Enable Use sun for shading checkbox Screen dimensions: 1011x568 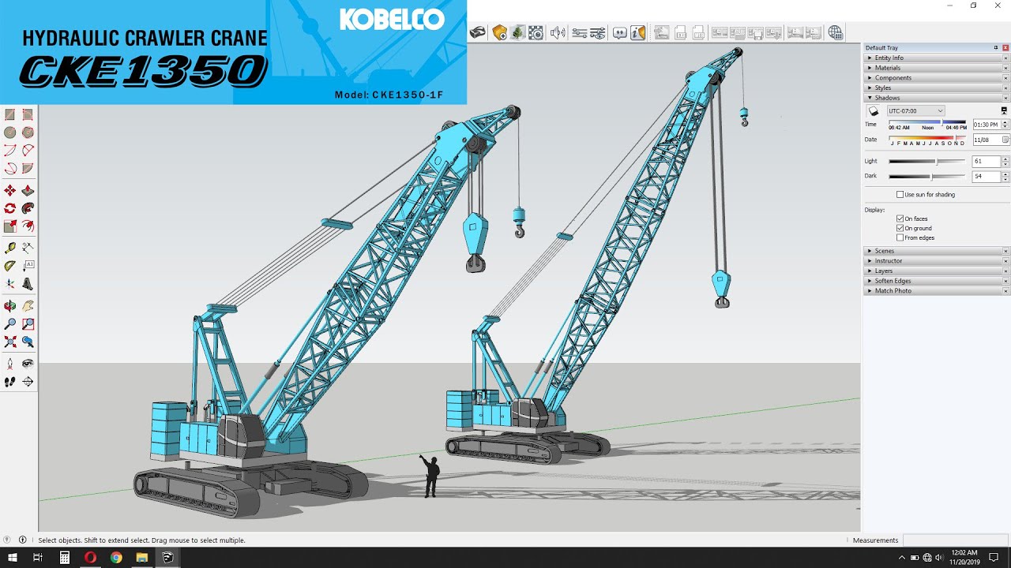point(900,194)
